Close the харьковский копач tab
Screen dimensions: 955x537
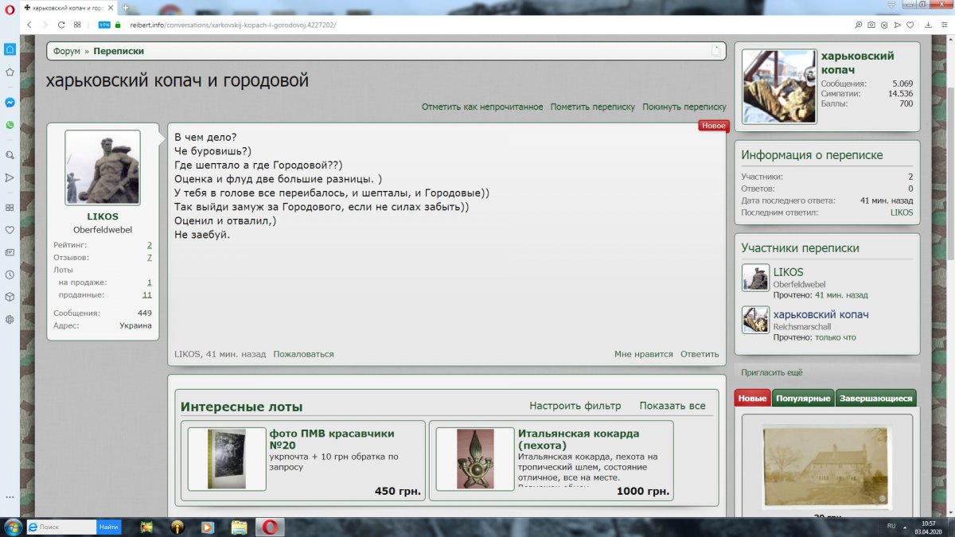pos(111,7)
